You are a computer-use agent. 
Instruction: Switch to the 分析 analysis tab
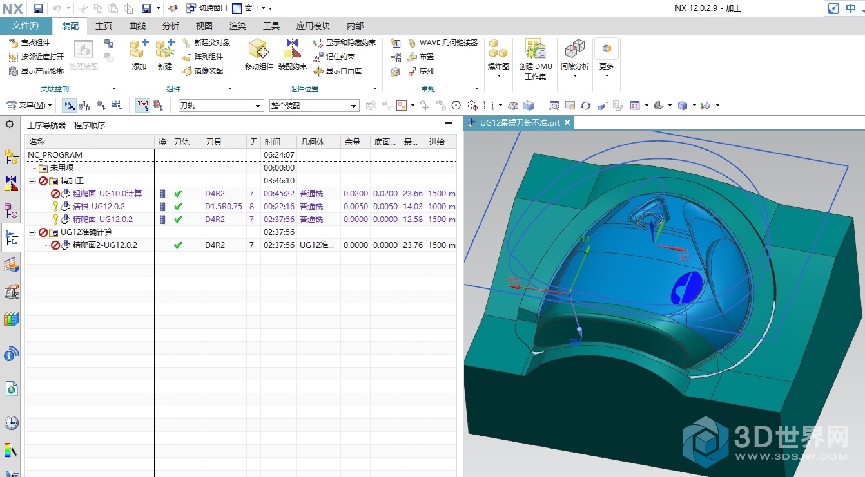click(x=171, y=26)
